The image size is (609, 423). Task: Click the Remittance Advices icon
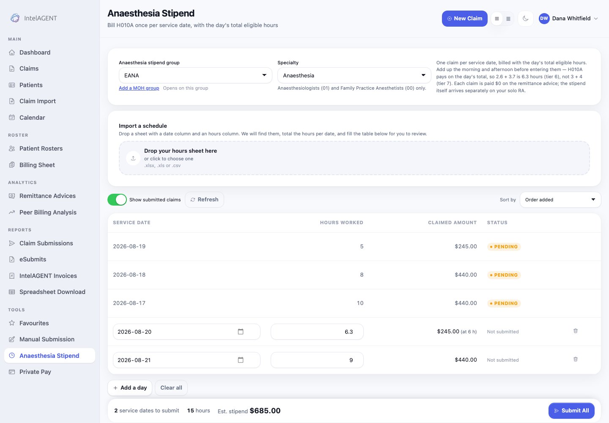(x=12, y=196)
